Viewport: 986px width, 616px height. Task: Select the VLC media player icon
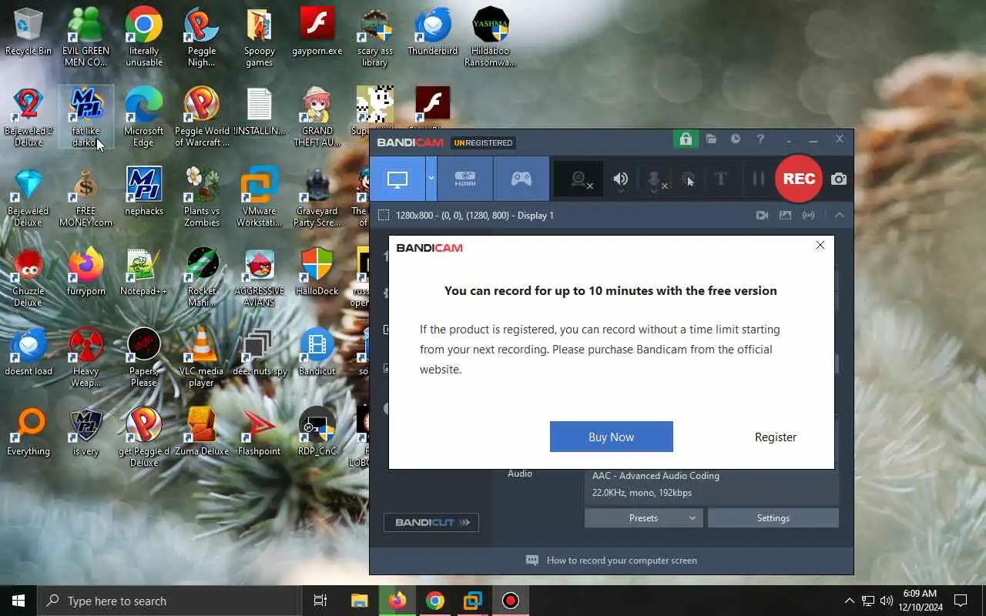[x=202, y=357]
